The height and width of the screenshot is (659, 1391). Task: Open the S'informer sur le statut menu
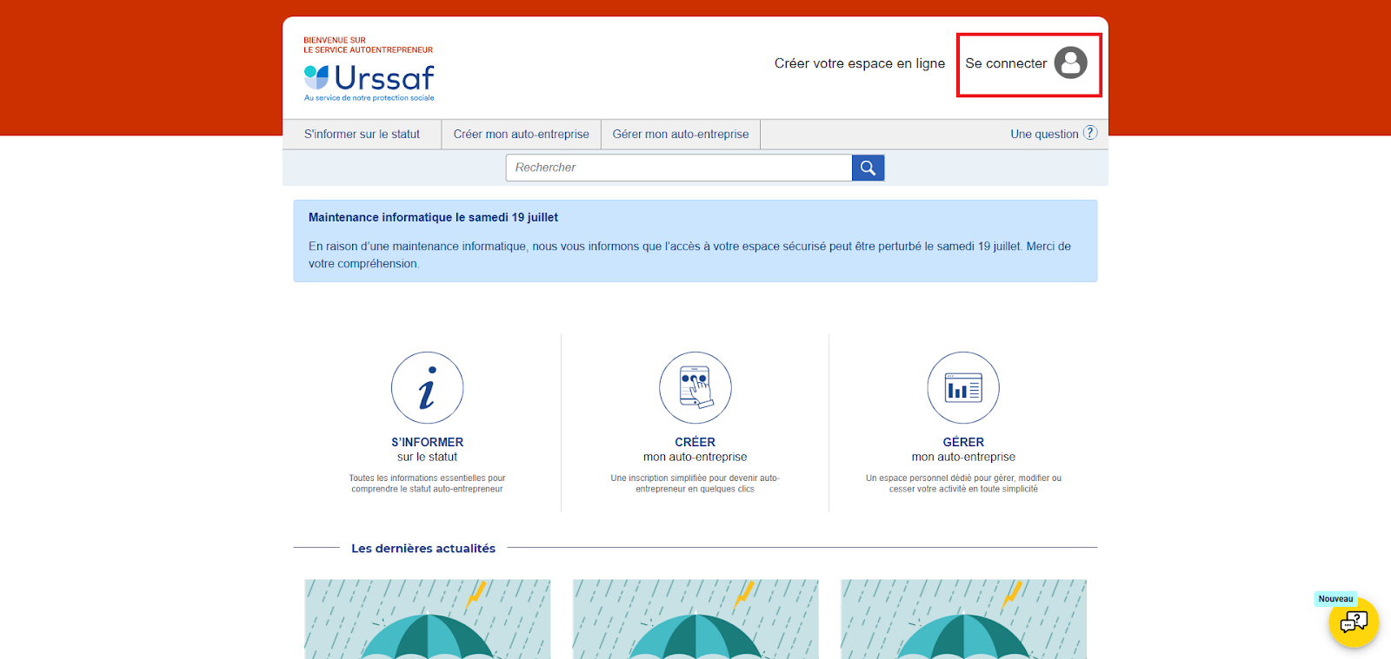click(x=362, y=135)
